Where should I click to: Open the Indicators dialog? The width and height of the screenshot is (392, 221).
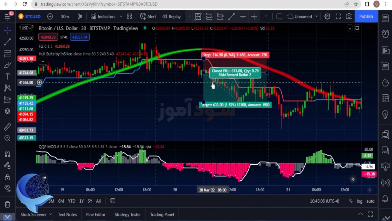tap(103, 17)
